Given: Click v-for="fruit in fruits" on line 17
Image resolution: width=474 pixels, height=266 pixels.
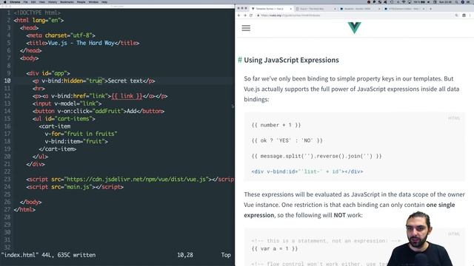Looking at the screenshot, I should [x=81, y=134].
